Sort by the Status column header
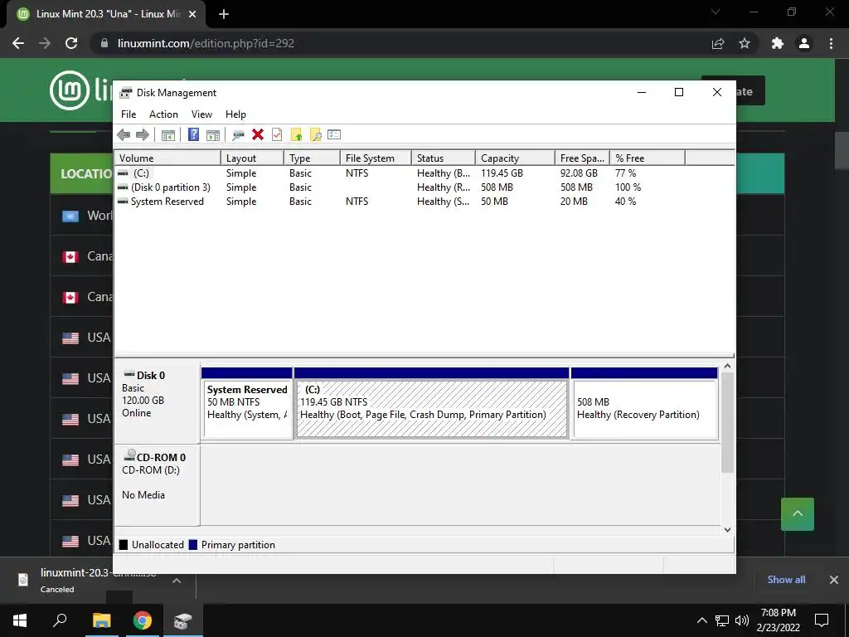849x637 pixels. click(444, 158)
